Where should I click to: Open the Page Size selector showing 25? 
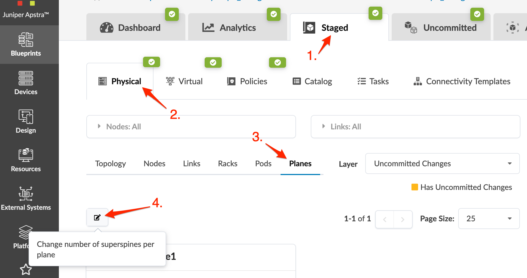point(489,219)
